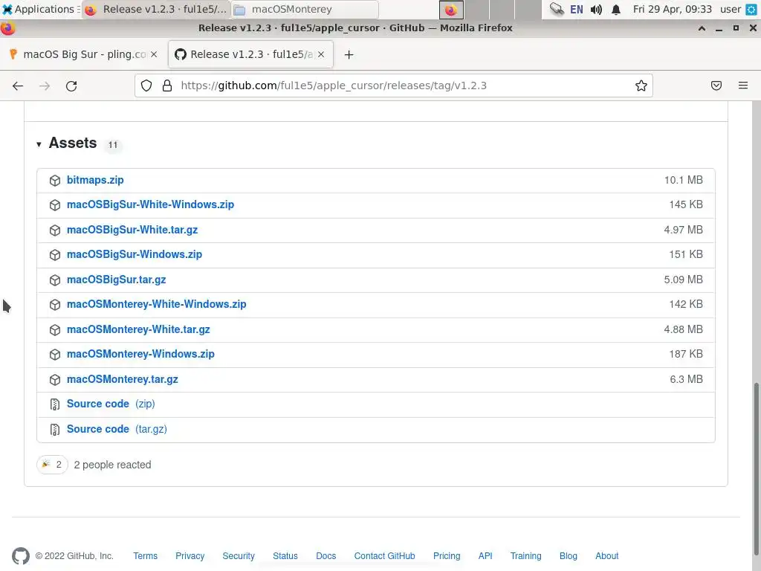The width and height of the screenshot is (761, 571).
Task: Click file-zip icon beside Source code (tar.gz)
Action: click(x=55, y=430)
